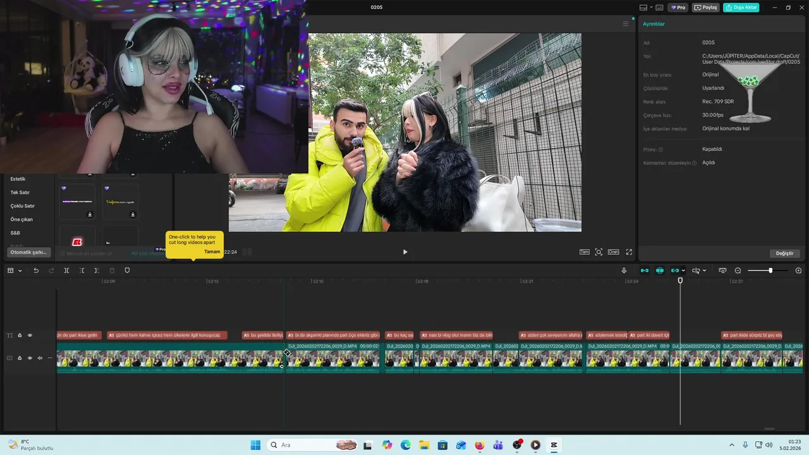Open the linkage options dropdown arrow
This screenshot has height=455, width=809.
683,270
